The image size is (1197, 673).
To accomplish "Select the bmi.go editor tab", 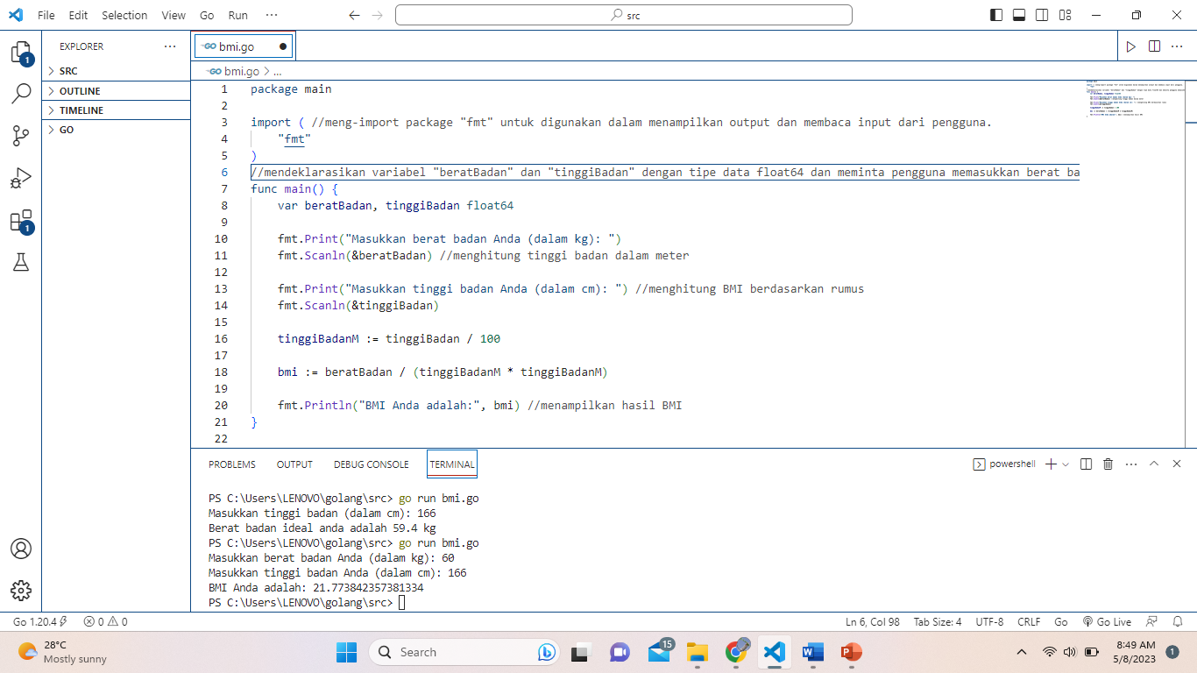I will (x=244, y=46).
